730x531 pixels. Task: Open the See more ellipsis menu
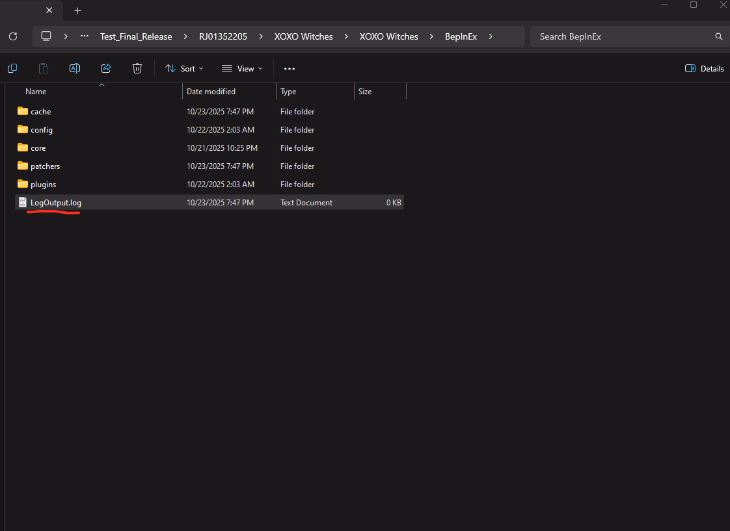pos(290,68)
